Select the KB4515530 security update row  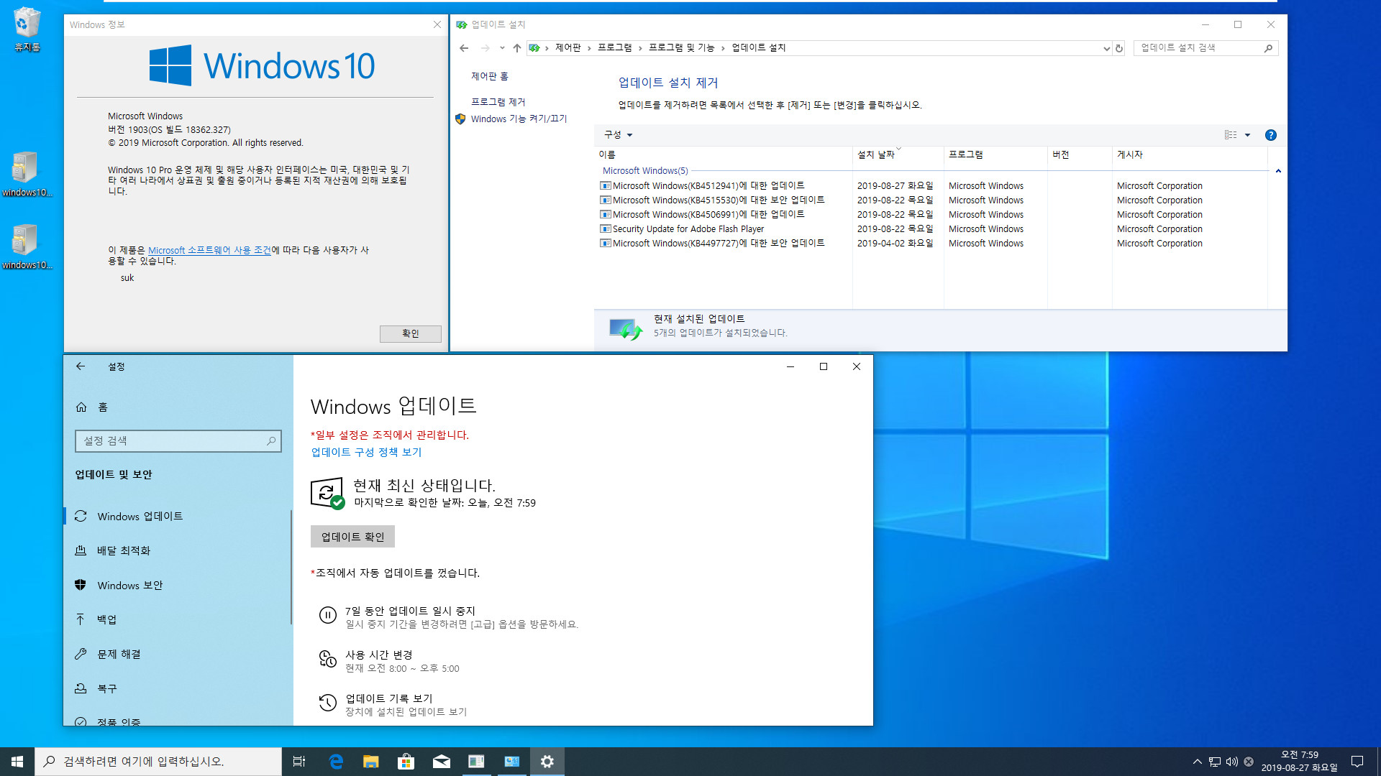pyautogui.click(x=932, y=200)
